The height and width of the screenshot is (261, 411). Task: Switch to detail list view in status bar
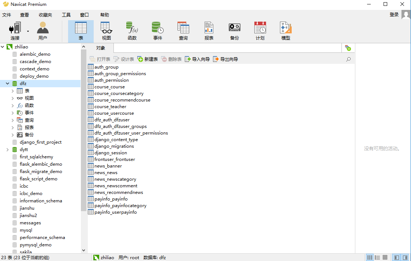377,258
